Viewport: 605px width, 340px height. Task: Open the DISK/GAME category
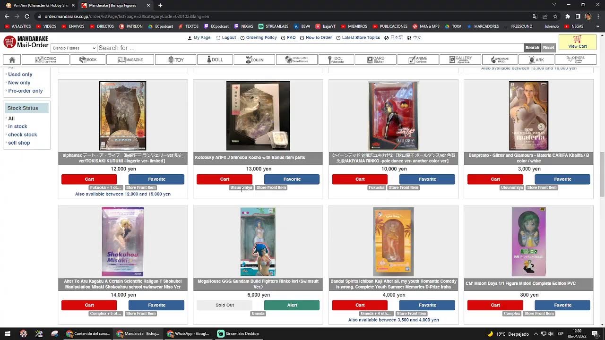pos(296,59)
